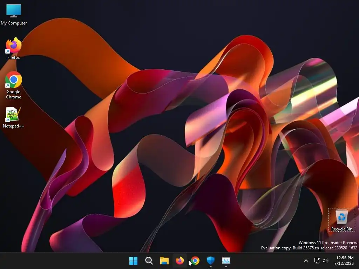The height and width of the screenshot is (269, 359).
Task: Open network status from system tray
Action: (317, 261)
